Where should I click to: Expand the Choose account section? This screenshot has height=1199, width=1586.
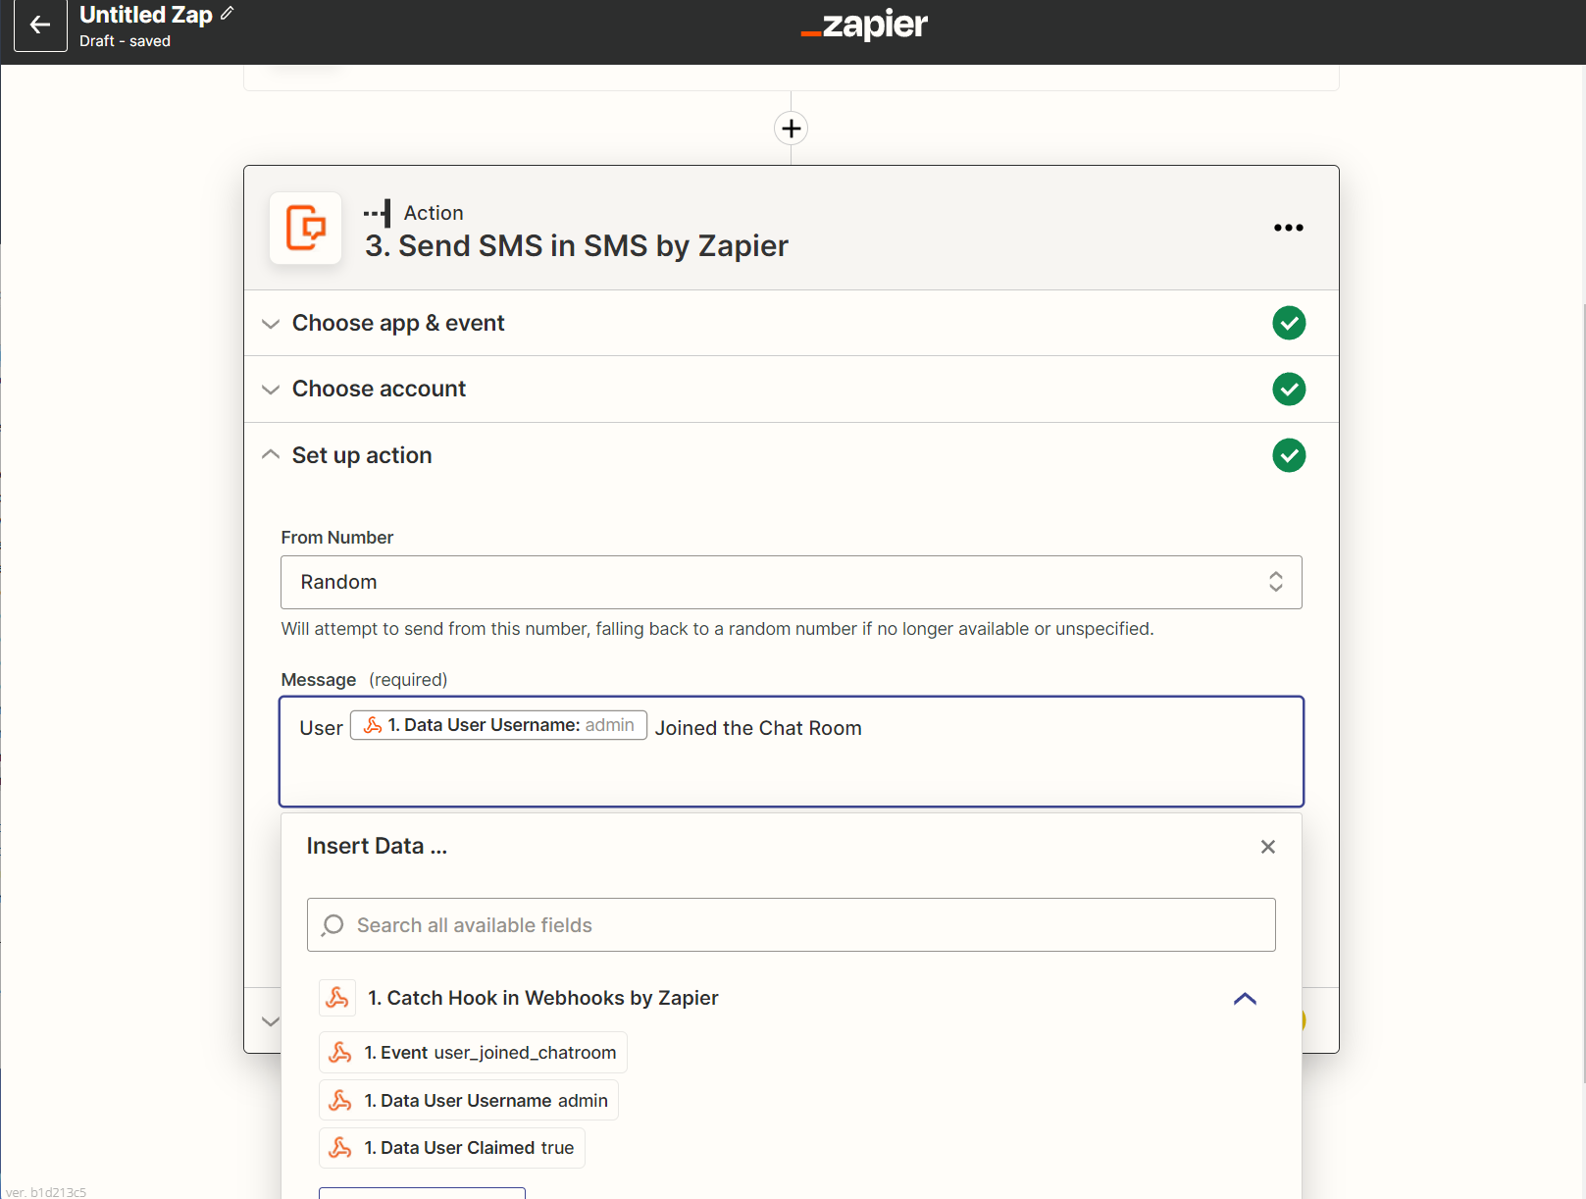click(791, 390)
